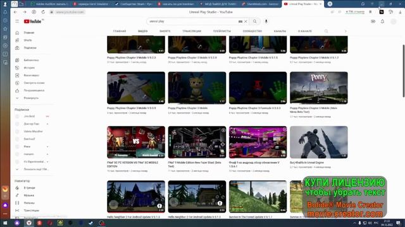Open the Create video camera icon

[373, 21]
